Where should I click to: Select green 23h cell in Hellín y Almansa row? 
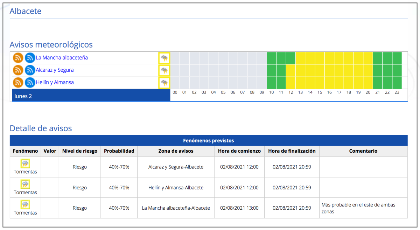coord(397,83)
